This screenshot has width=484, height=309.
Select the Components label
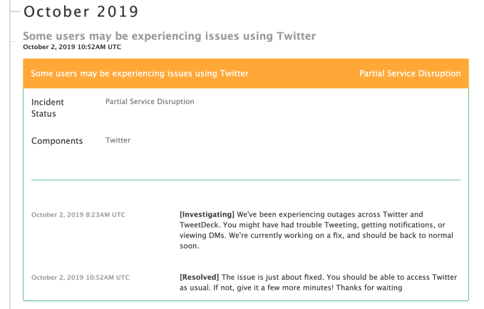[57, 141]
